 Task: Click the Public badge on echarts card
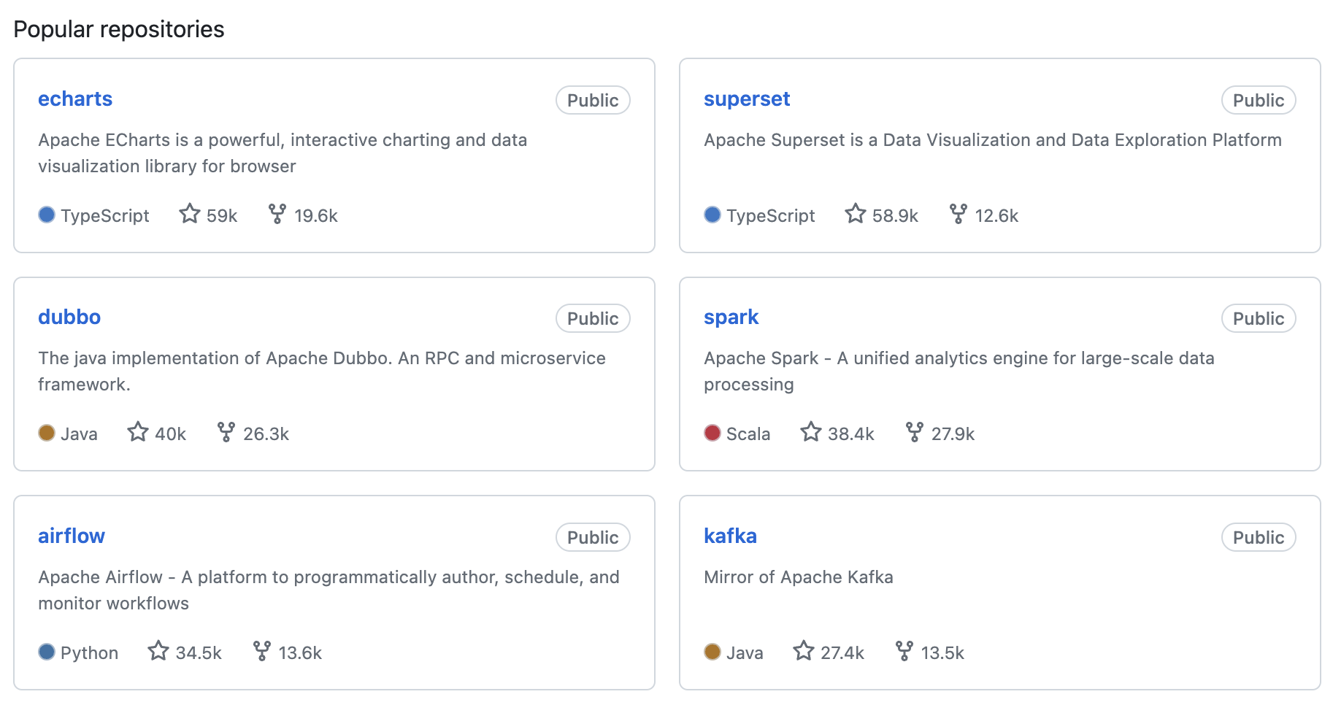[x=593, y=100]
